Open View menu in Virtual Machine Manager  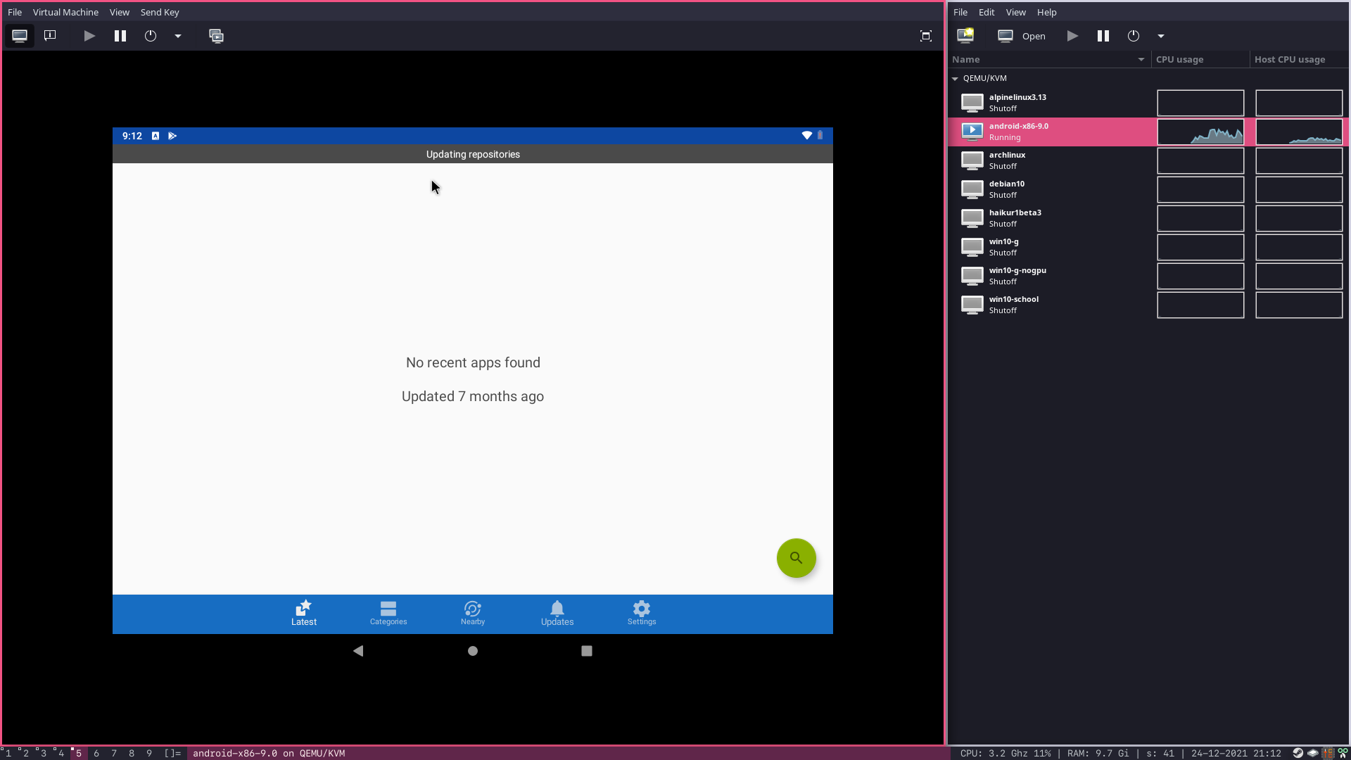[x=1016, y=12]
